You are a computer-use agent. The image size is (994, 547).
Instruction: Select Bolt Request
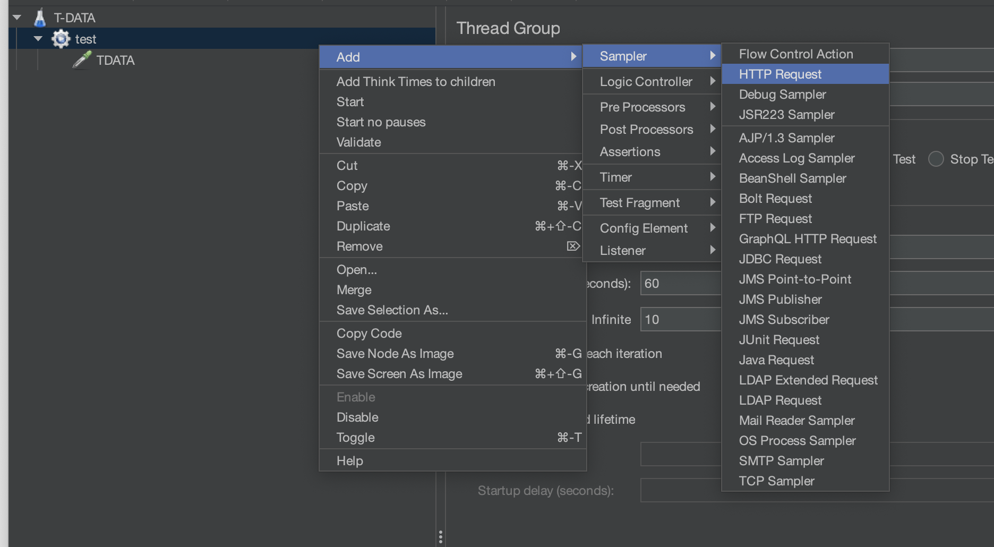tap(806, 198)
